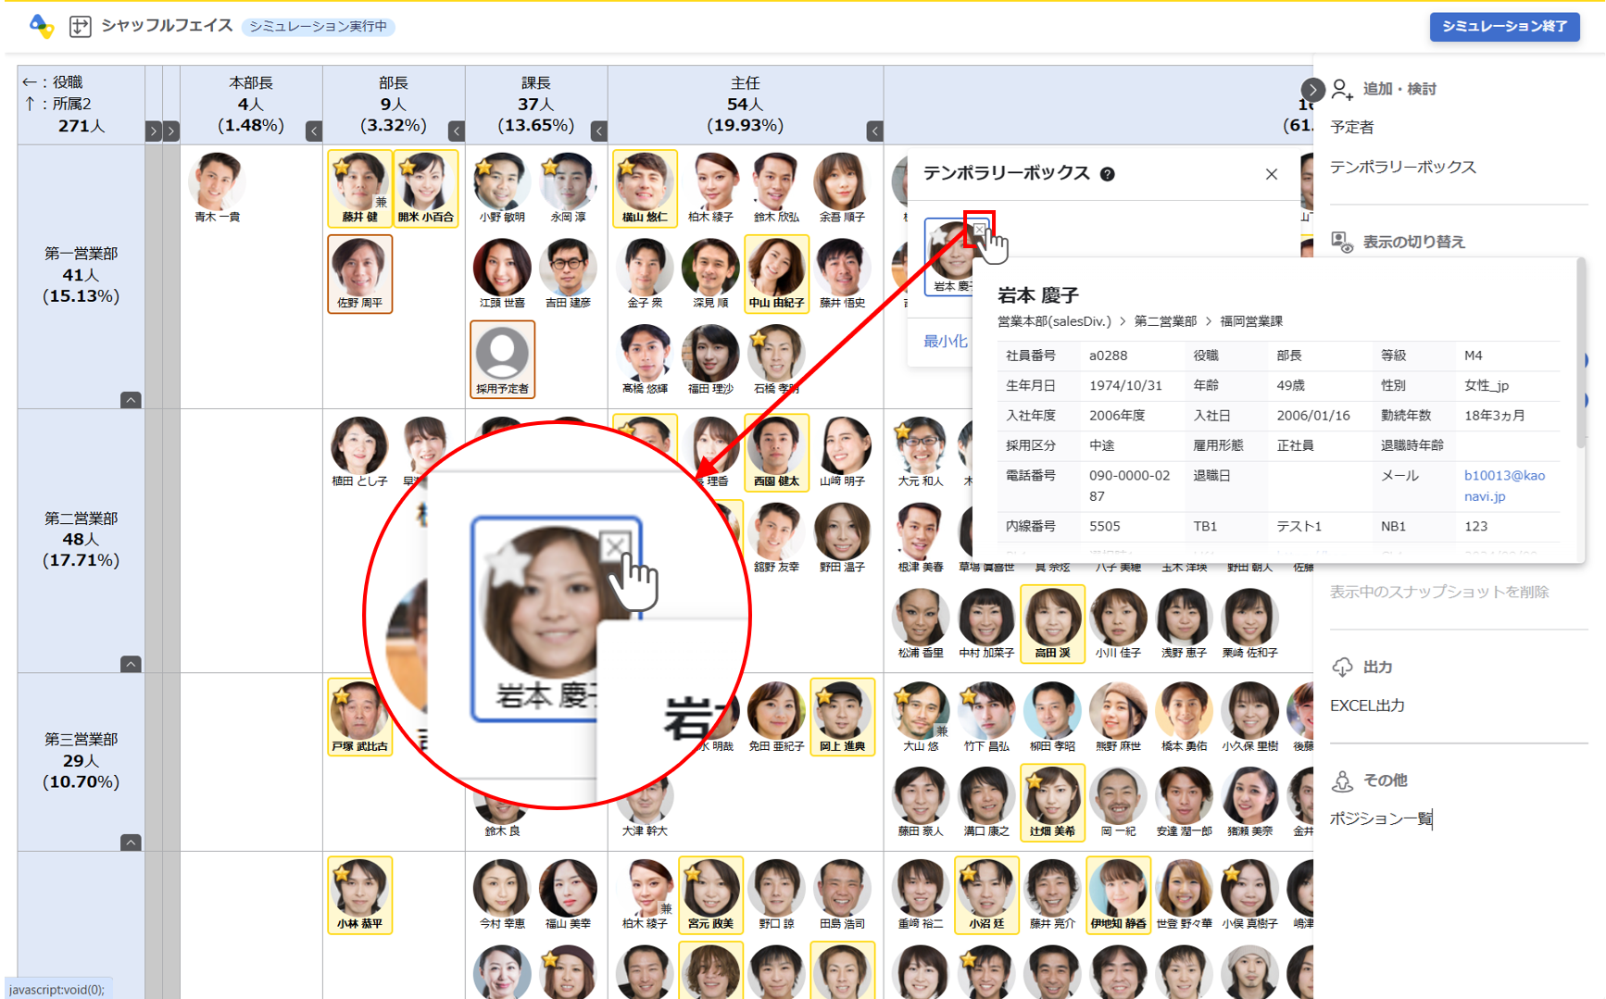The height and width of the screenshot is (999, 1606).
Task: Click the 最小化 link
Action: [x=945, y=341]
